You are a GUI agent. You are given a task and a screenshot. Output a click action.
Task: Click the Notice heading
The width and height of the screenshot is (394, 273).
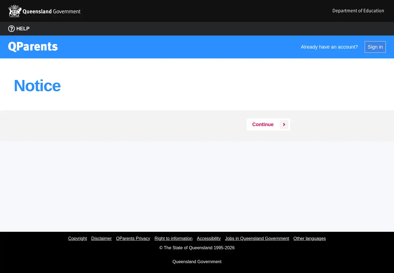tap(37, 86)
